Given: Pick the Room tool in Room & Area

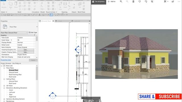Looking at the screenshot, I should 48,3.
